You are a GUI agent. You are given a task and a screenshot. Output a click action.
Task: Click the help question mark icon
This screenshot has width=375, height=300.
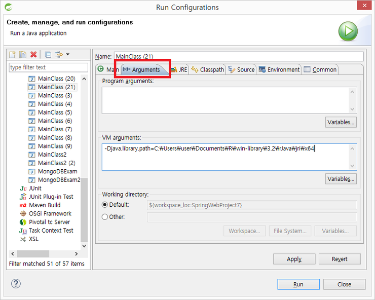16,284
